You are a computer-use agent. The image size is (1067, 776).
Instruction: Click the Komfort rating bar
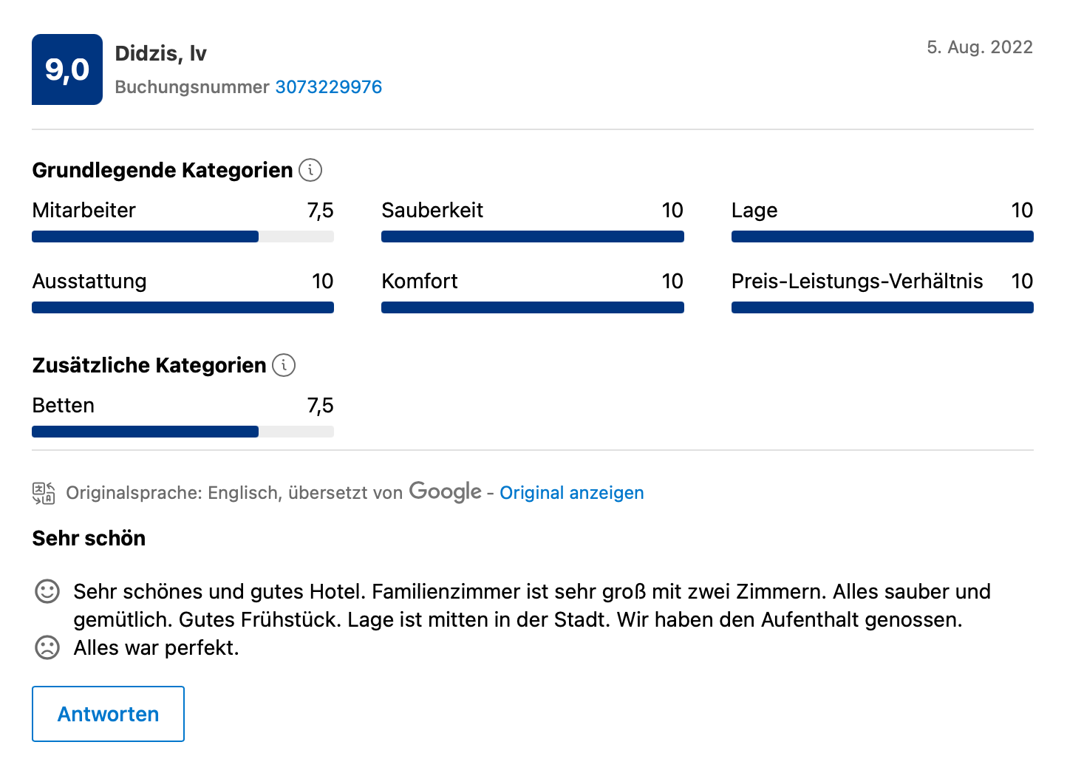(533, 307)
